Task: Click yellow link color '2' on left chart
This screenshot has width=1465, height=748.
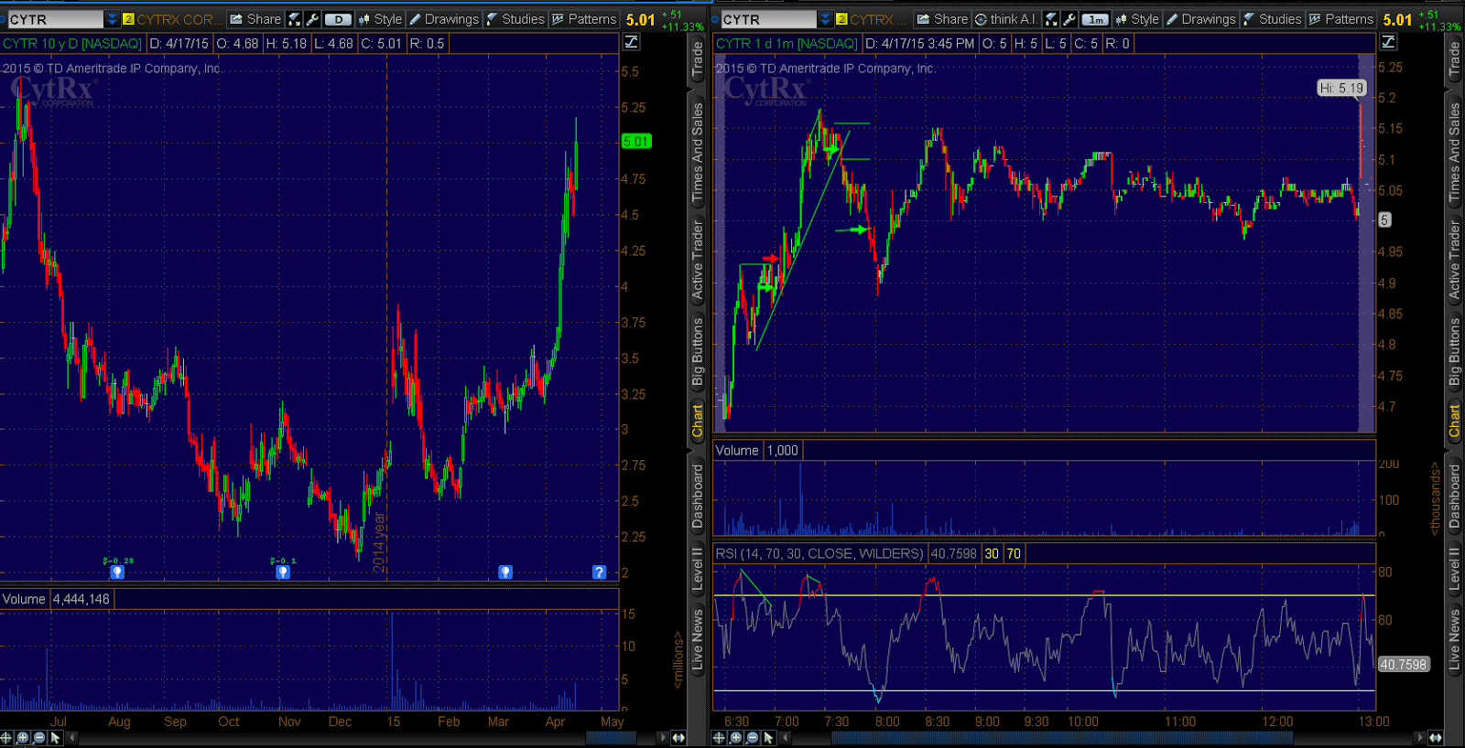Action: (x=128, y=19)
